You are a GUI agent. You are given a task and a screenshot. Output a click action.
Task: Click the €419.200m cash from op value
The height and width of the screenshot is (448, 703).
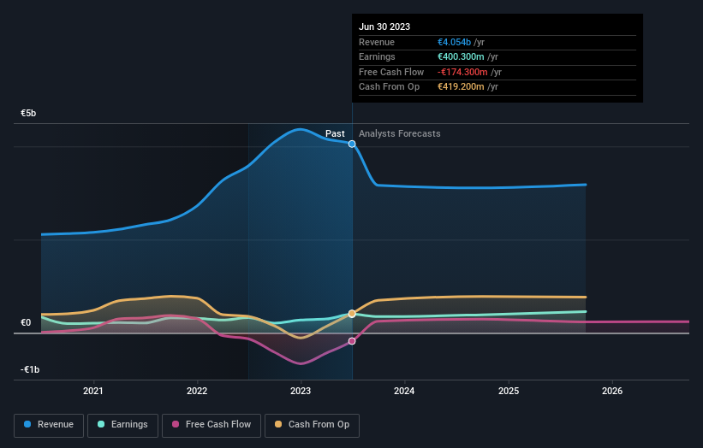click(x=461, y=87)
